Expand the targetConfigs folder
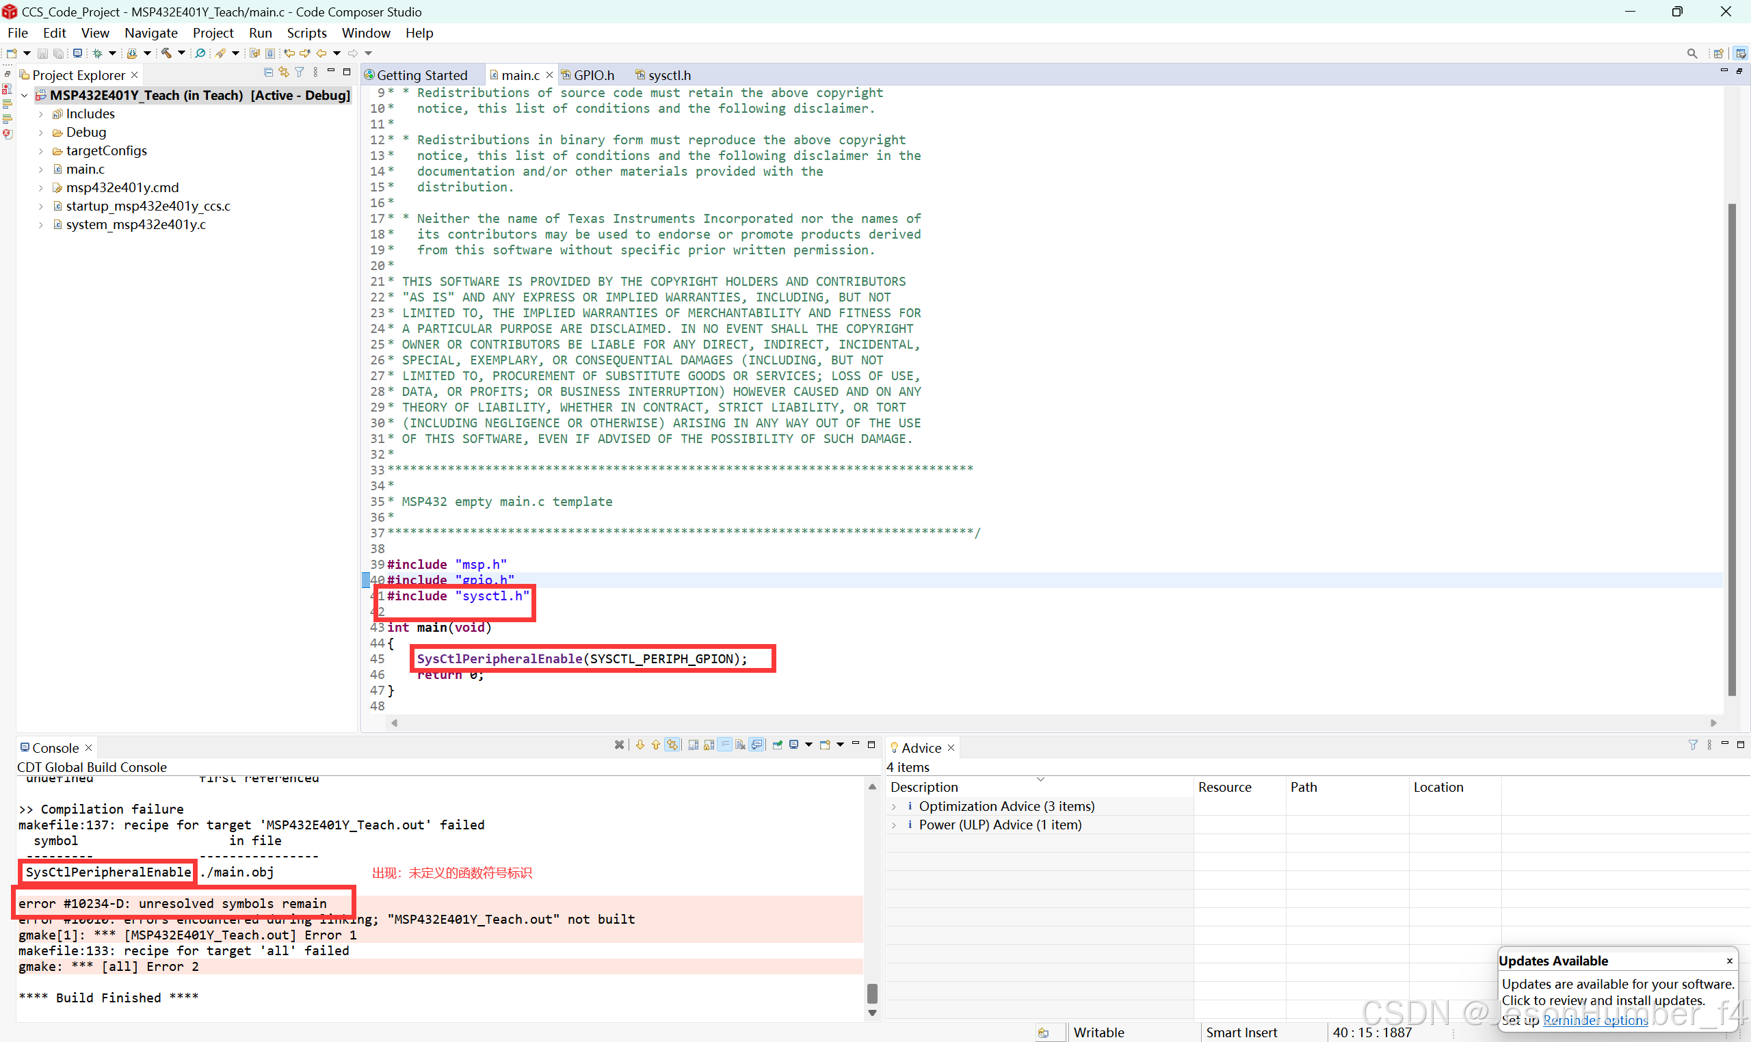This screenshot has height=1042, width=1751. click(x=42, y=150)
